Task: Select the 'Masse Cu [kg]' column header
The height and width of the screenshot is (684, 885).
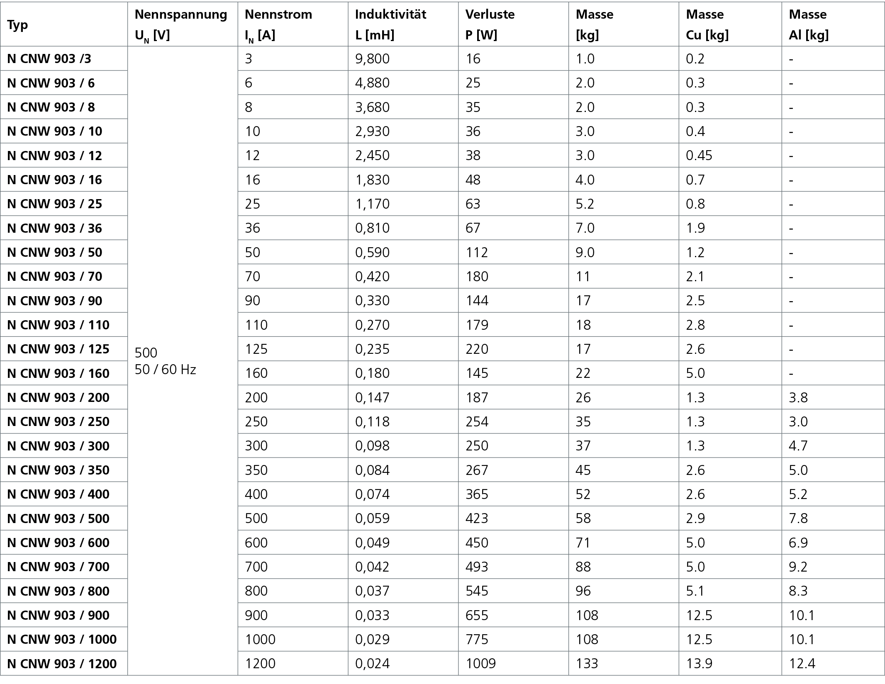Action: pos(730,24)
